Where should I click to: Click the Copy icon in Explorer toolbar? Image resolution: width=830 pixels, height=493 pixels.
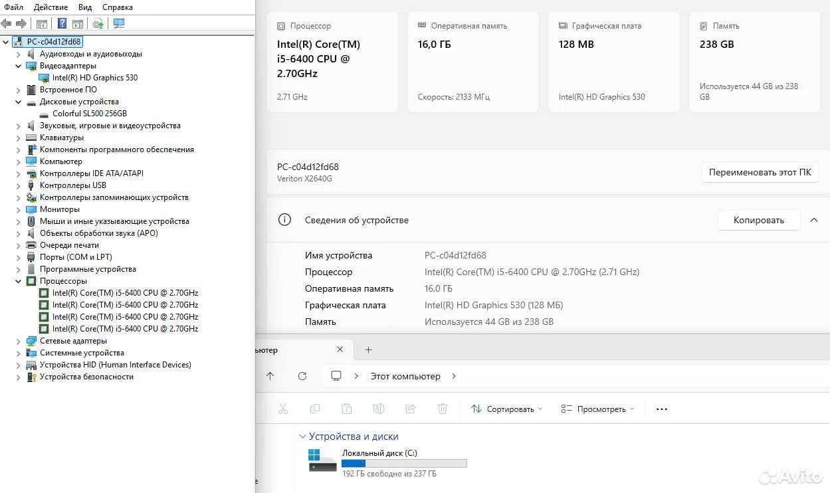coord(315,409)
